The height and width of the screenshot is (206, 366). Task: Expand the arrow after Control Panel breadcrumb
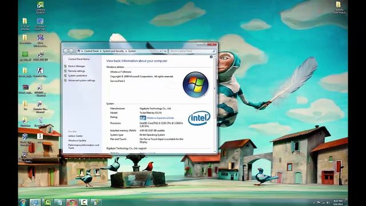tap(101, 51)
